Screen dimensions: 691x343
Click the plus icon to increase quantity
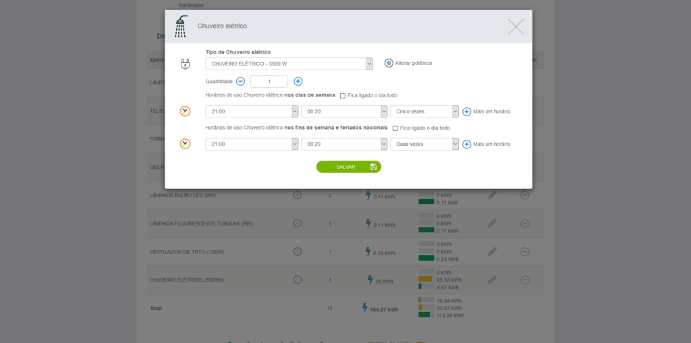[x=298, y=81]
